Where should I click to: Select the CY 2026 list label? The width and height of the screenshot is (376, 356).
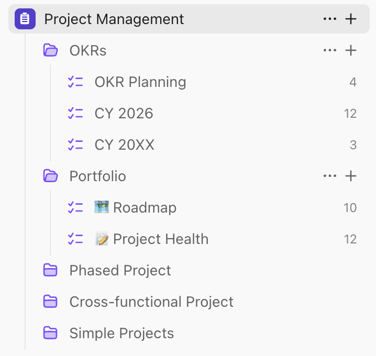(124, 114)
